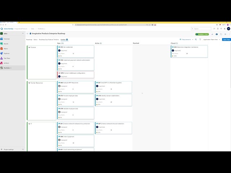Click the marketplace bag icon in the header
This screenshot has width=231, height=173.
tap(218, 29)
